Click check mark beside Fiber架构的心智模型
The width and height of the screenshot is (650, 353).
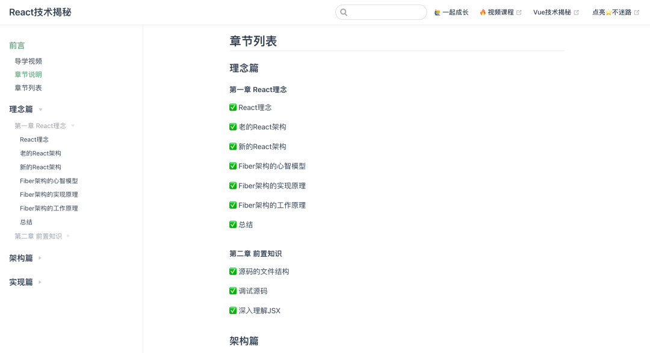pyautogui.click(x=233, y=166)
